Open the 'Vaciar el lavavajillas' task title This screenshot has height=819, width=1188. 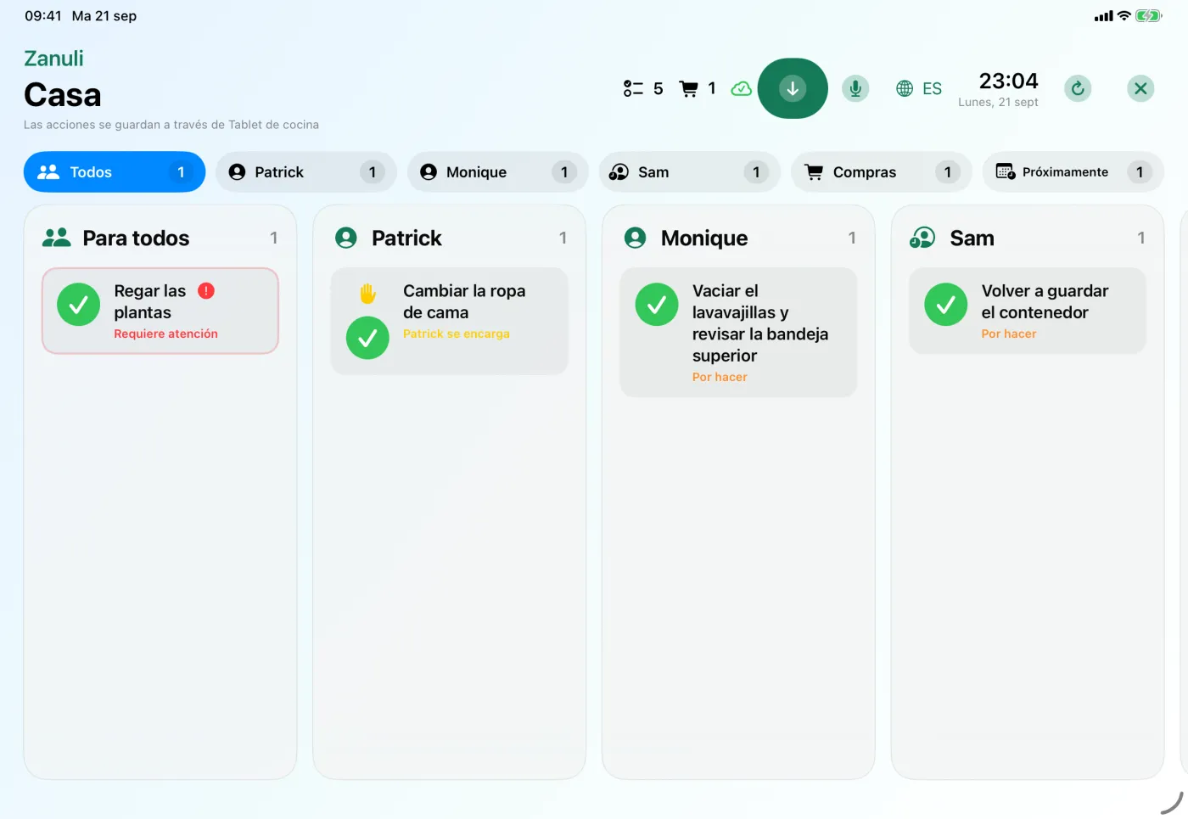[x=760, y=323]
